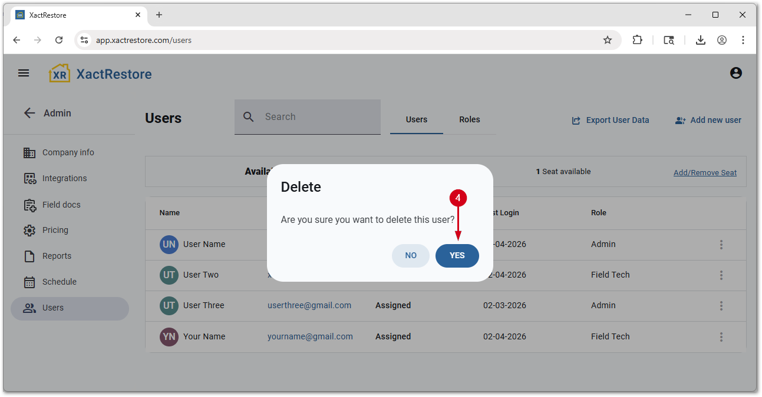Open the Pricing settings page
762x397 pixels.
(55, 230)
